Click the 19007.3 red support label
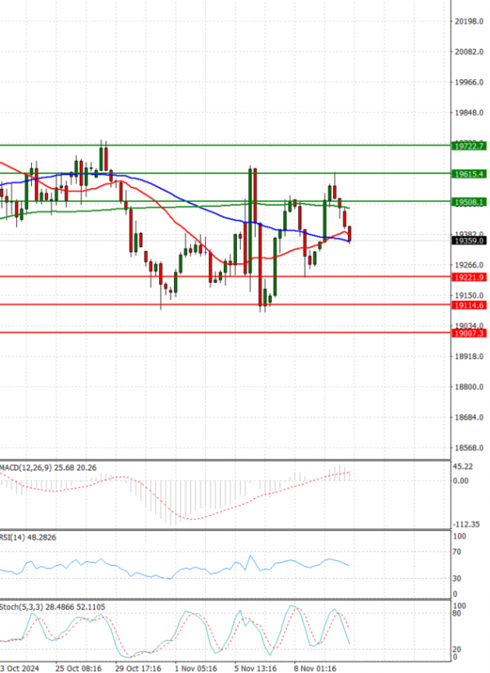The width and height of the screenshot is (490, 673). (x=470, y=334)
